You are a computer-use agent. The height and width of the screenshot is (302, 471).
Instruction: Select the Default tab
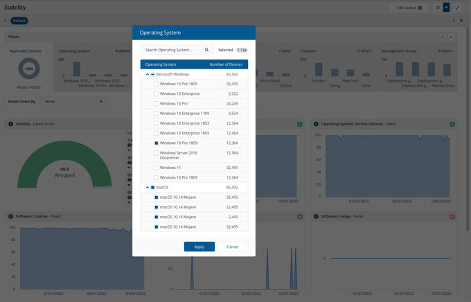(19, 21)
